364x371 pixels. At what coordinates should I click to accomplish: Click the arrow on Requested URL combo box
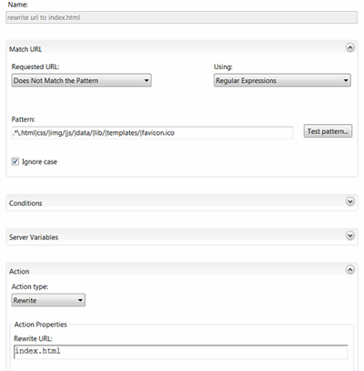[147, 80]
